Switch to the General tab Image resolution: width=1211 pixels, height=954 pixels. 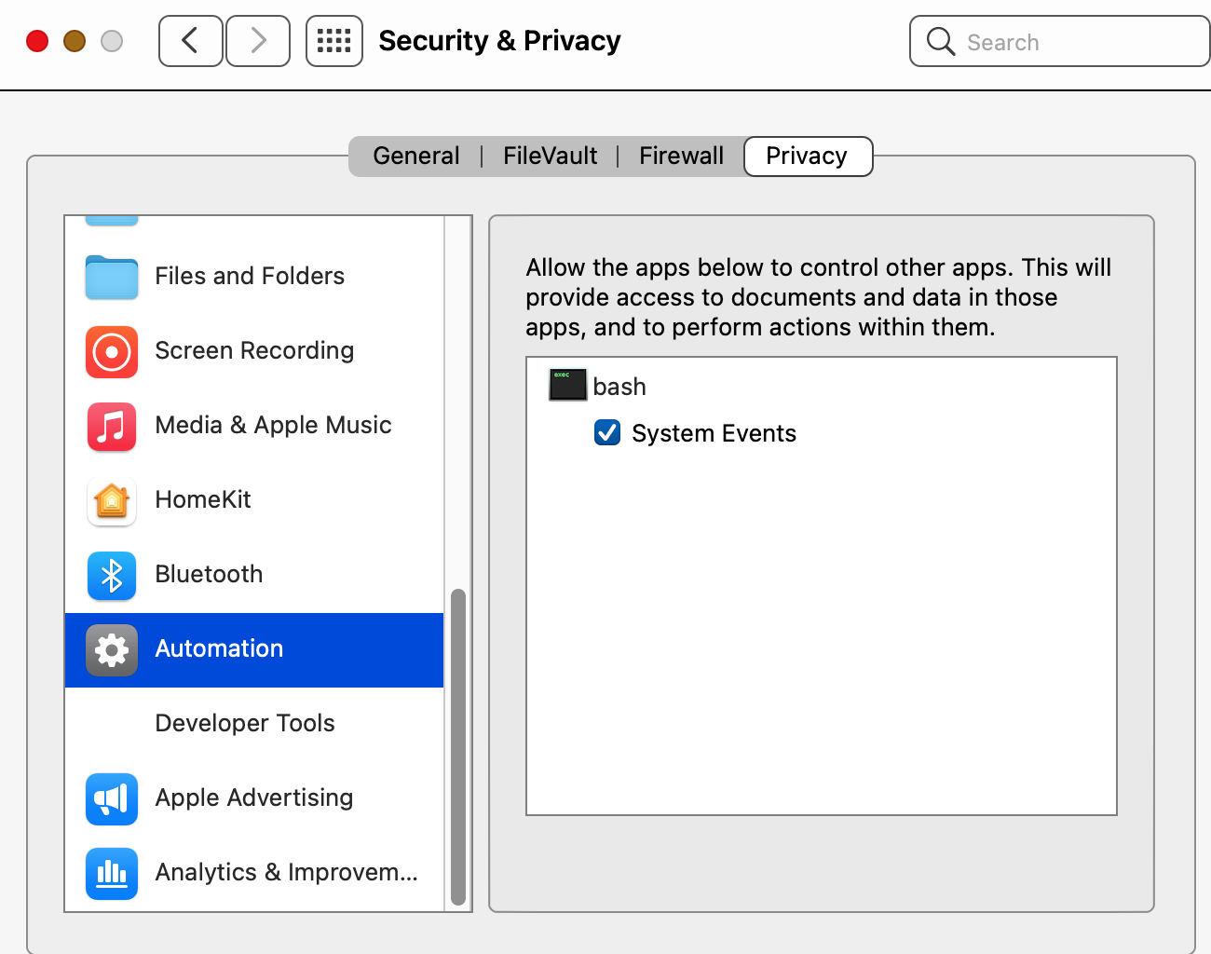click(415, 156)
